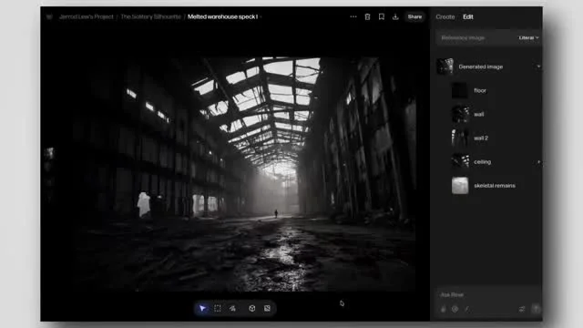Expand the ceiling layer arrow
The image size is (583, 328).
click(538, 162)
